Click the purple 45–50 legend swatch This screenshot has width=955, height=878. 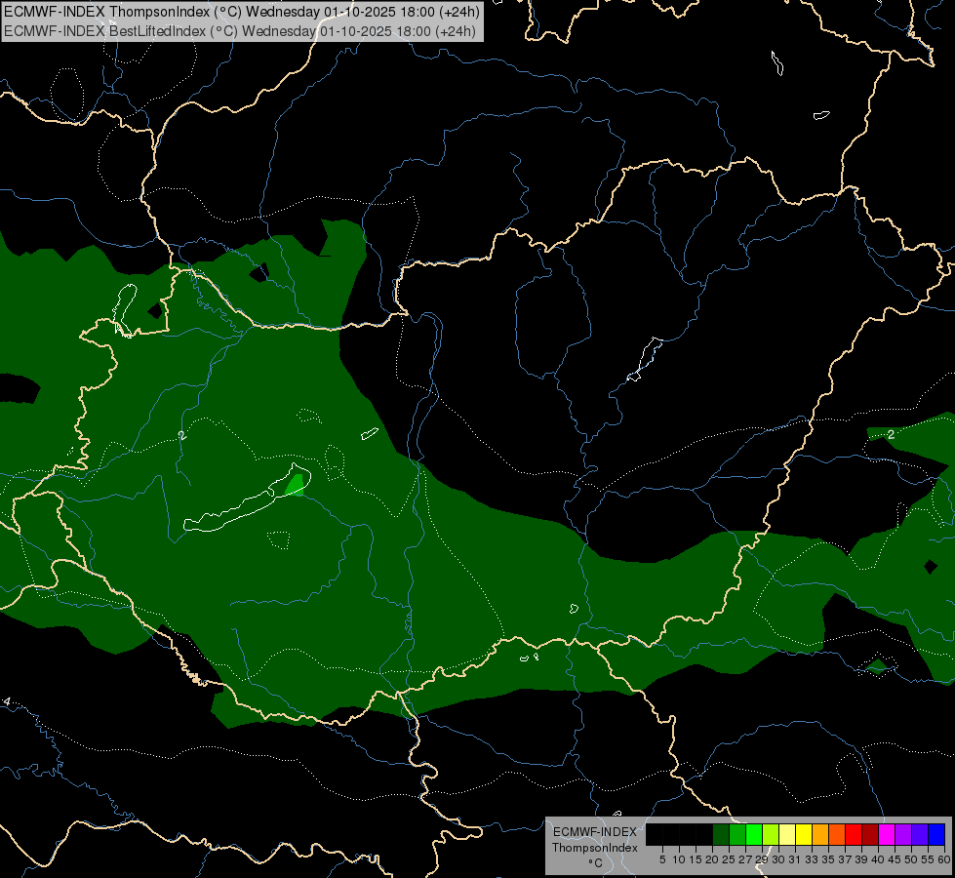[x=903, y=835]
